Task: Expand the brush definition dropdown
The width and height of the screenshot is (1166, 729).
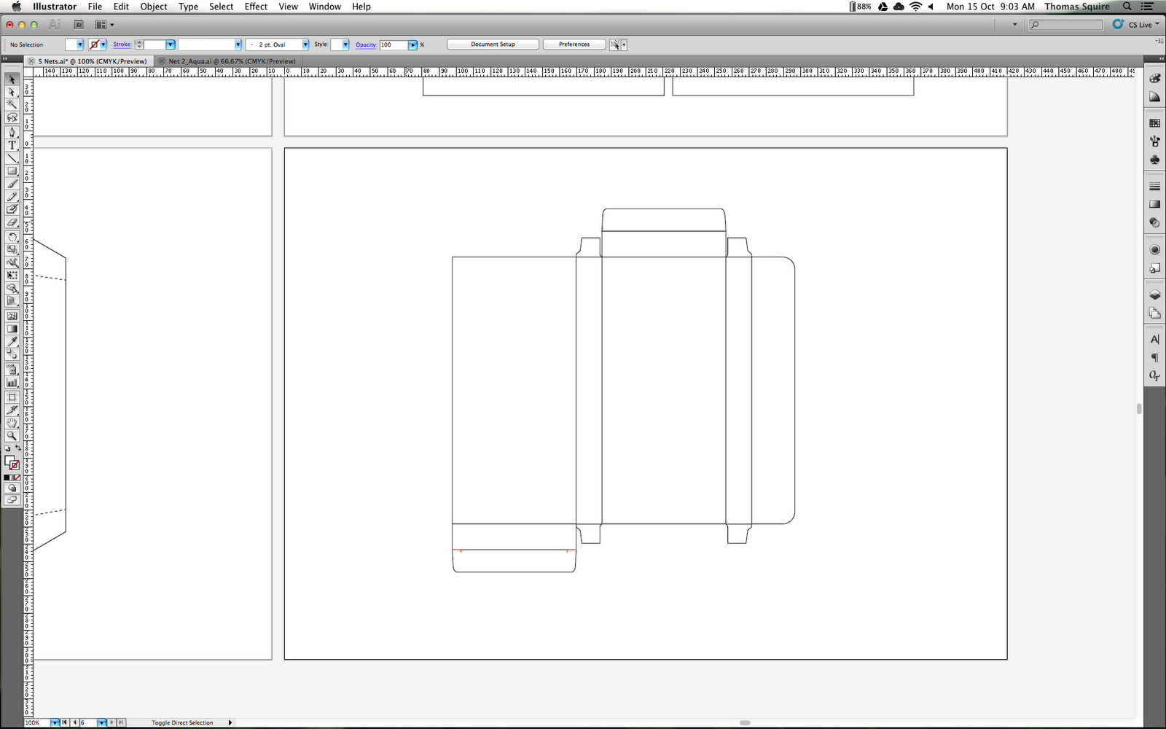Action: click(305, 44)
